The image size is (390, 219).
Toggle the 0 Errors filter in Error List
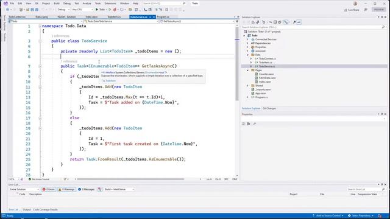[49, 189]
